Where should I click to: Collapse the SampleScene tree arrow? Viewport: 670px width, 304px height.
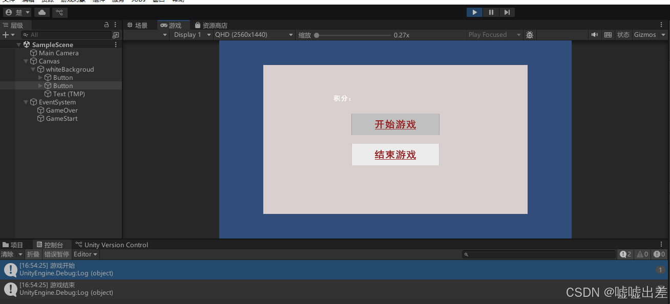tap(19, 45)
